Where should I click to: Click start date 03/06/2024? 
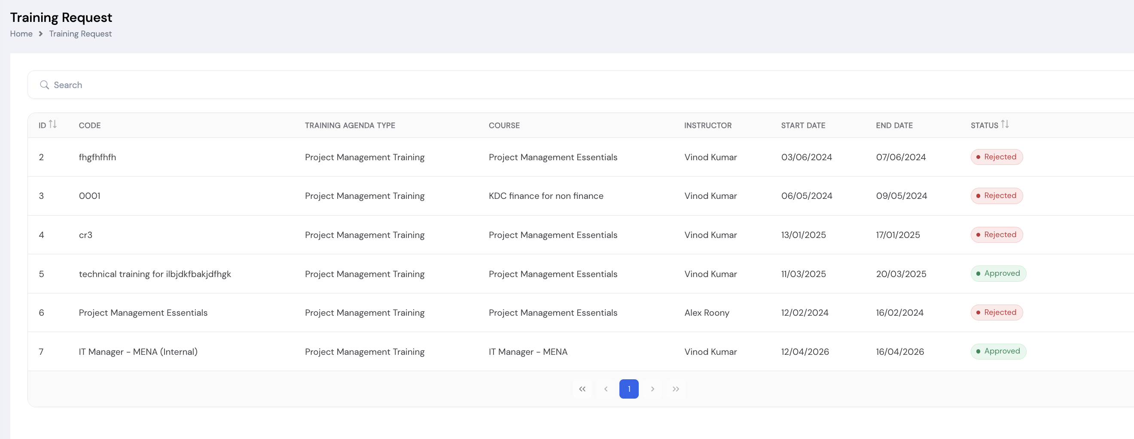pos(807,157)
